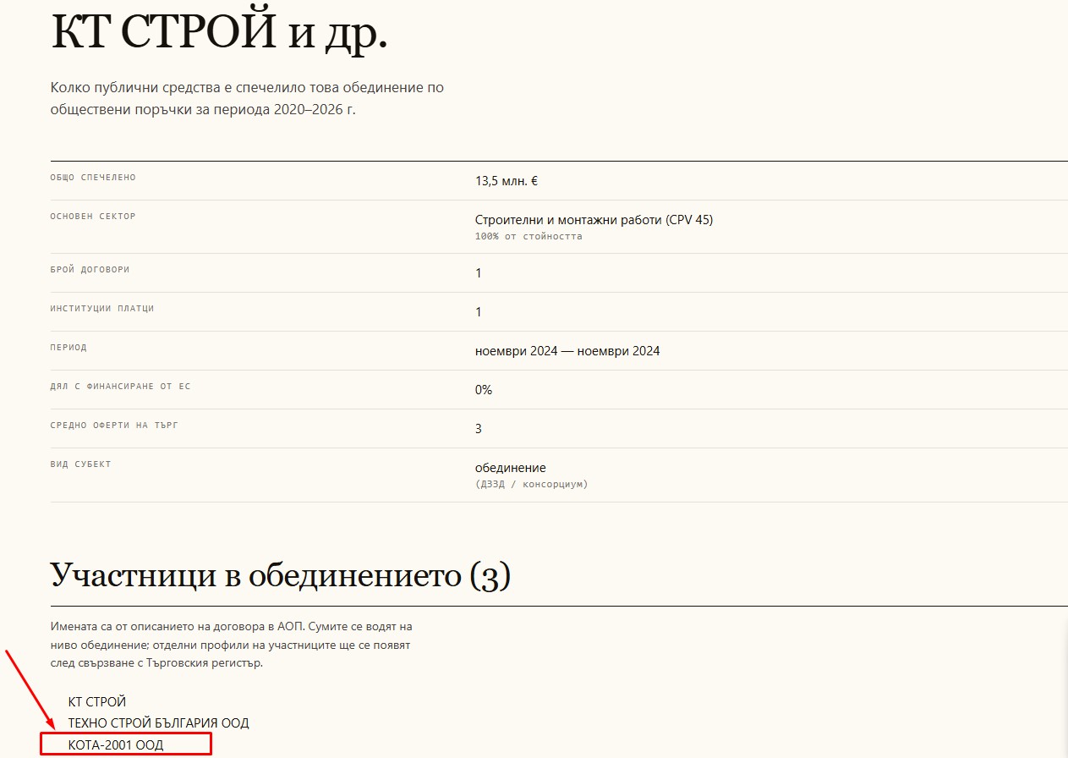1068x758 pixels.
Task: Click participant 'ТЕХНО СТРОЙ БЪЛГАРИЯ ООД'
Action: pyautogui.click(x=159, y=723)
